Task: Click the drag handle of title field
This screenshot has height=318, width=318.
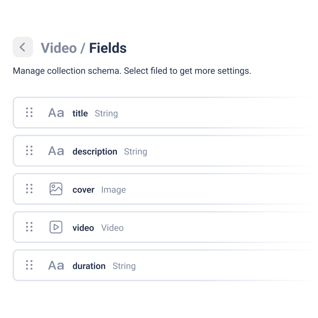Action: click(29, 112)
